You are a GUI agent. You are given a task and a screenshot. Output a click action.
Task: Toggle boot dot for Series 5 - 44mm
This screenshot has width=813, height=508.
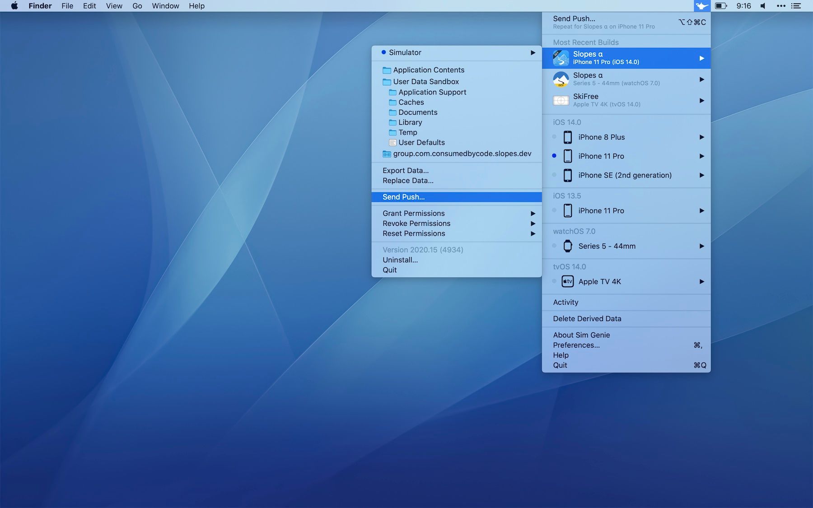pos(554,246)
